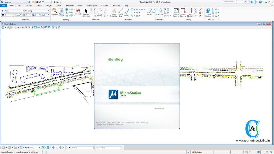Click the File backstage button
Screen dimensions: 274x154
point(3,5)
